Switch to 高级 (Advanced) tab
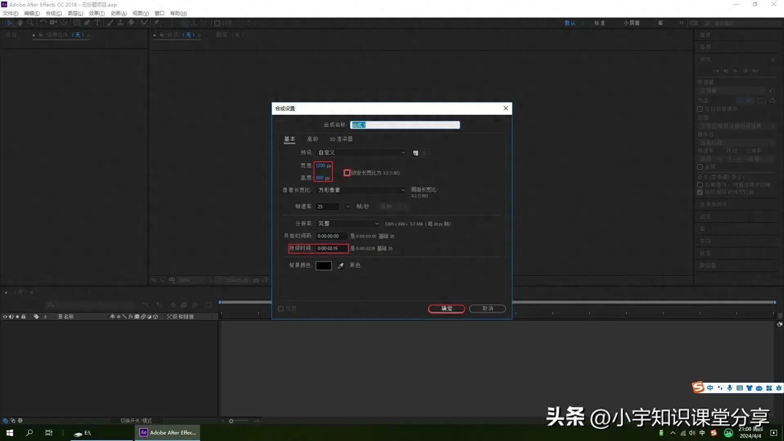 pyautogui.click(x=312, y=139)
